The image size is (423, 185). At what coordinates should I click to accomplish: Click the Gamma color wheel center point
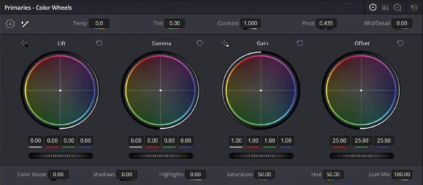pos(160,91)
